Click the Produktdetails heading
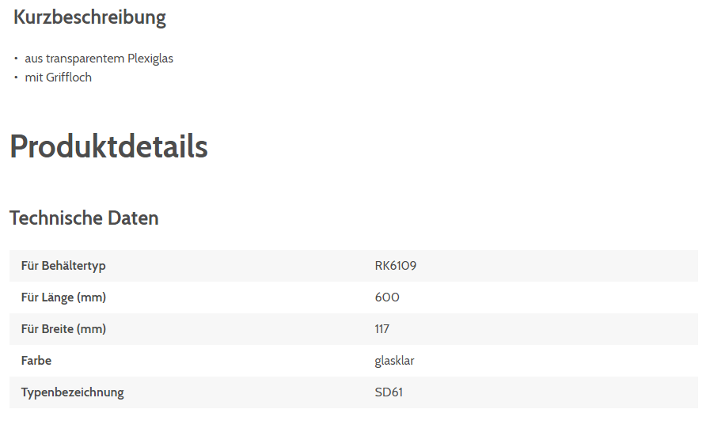 click(108, 147)
